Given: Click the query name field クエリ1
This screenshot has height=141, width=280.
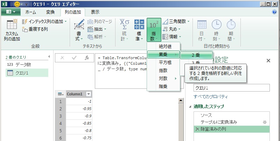Looking at the screenshot, I should [x=232, y=88].
